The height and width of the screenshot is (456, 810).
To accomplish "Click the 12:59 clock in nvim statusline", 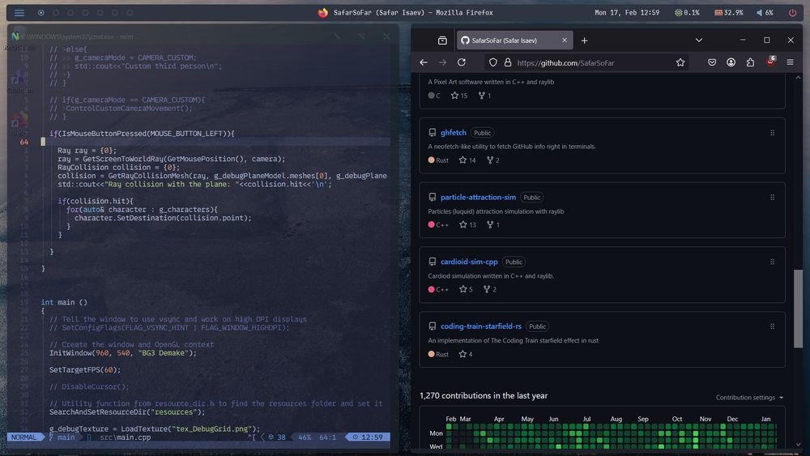I will click(368, 437).
